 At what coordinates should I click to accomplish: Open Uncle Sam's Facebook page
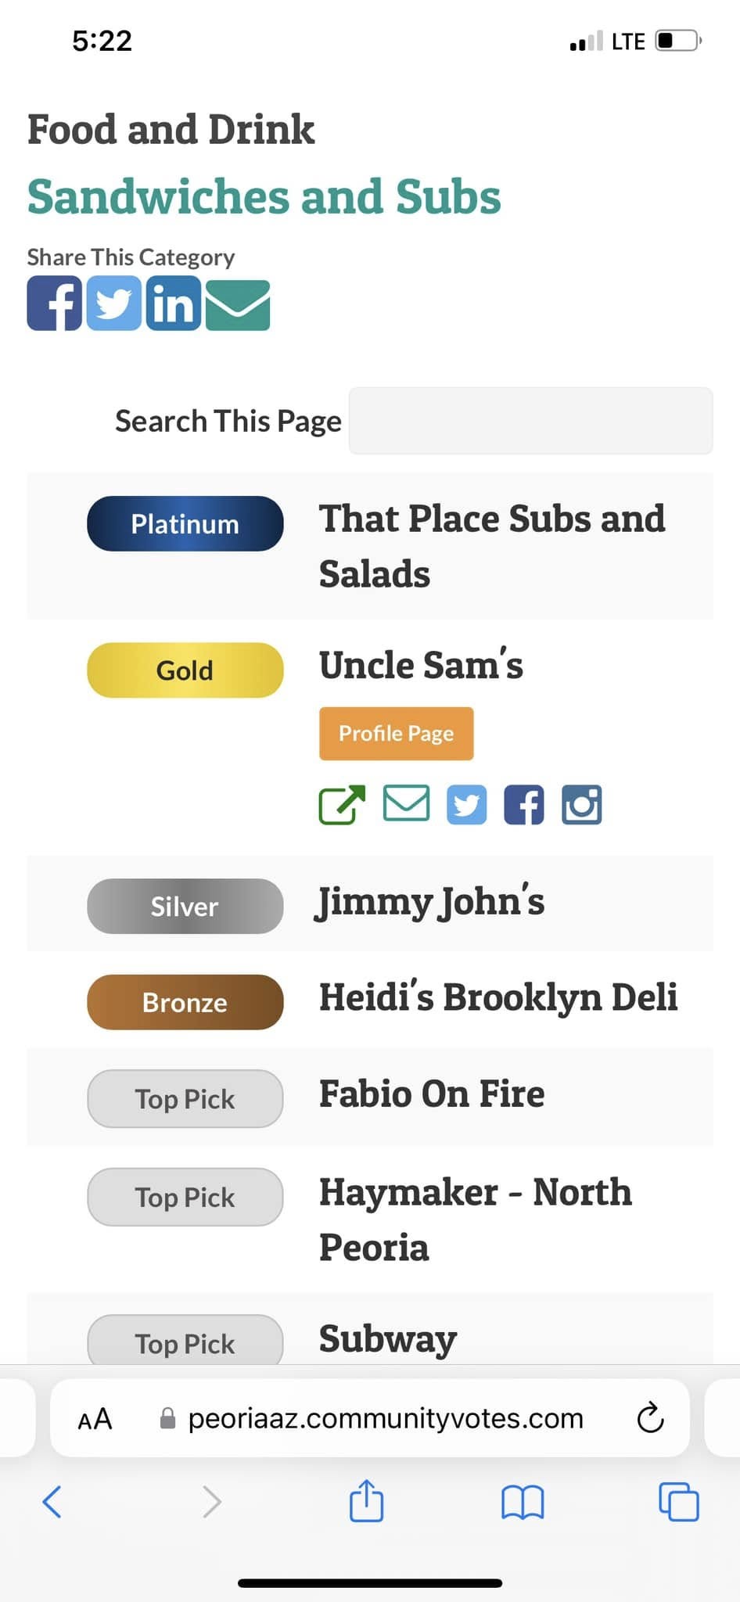(524, 805)
